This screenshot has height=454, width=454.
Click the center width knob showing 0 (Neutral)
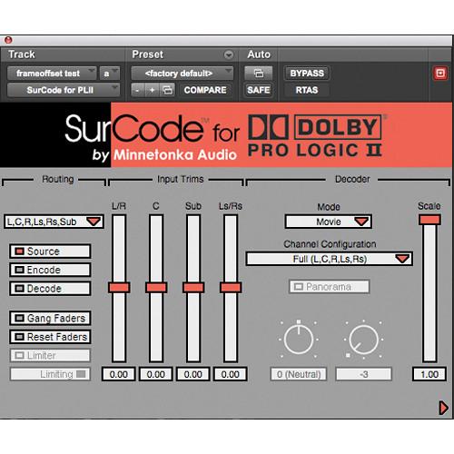point(299,340)
